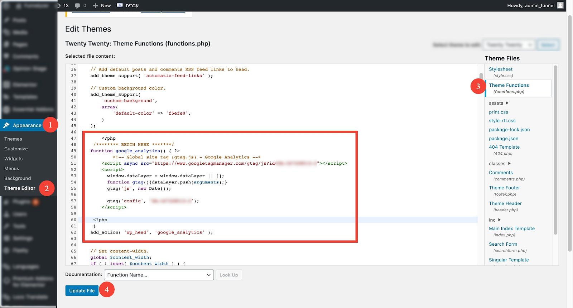Click the function google_analytics() code line
This screenshot has width=573, height=308.
[x=135, y=151]
